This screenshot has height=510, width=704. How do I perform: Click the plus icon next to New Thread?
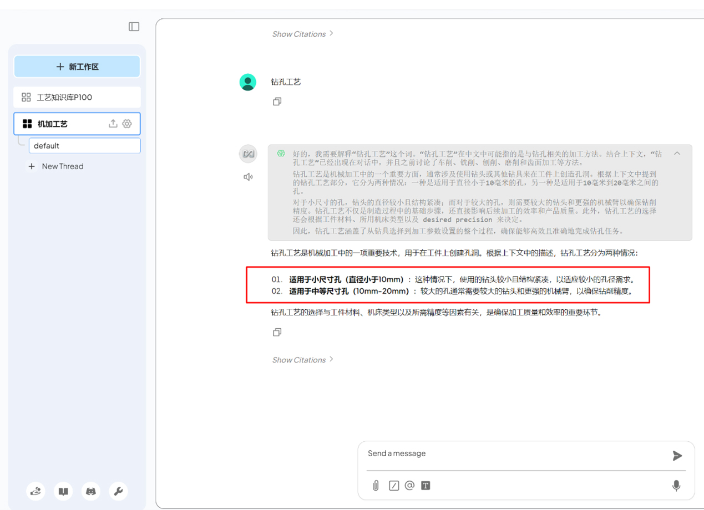tap(32, 166)
